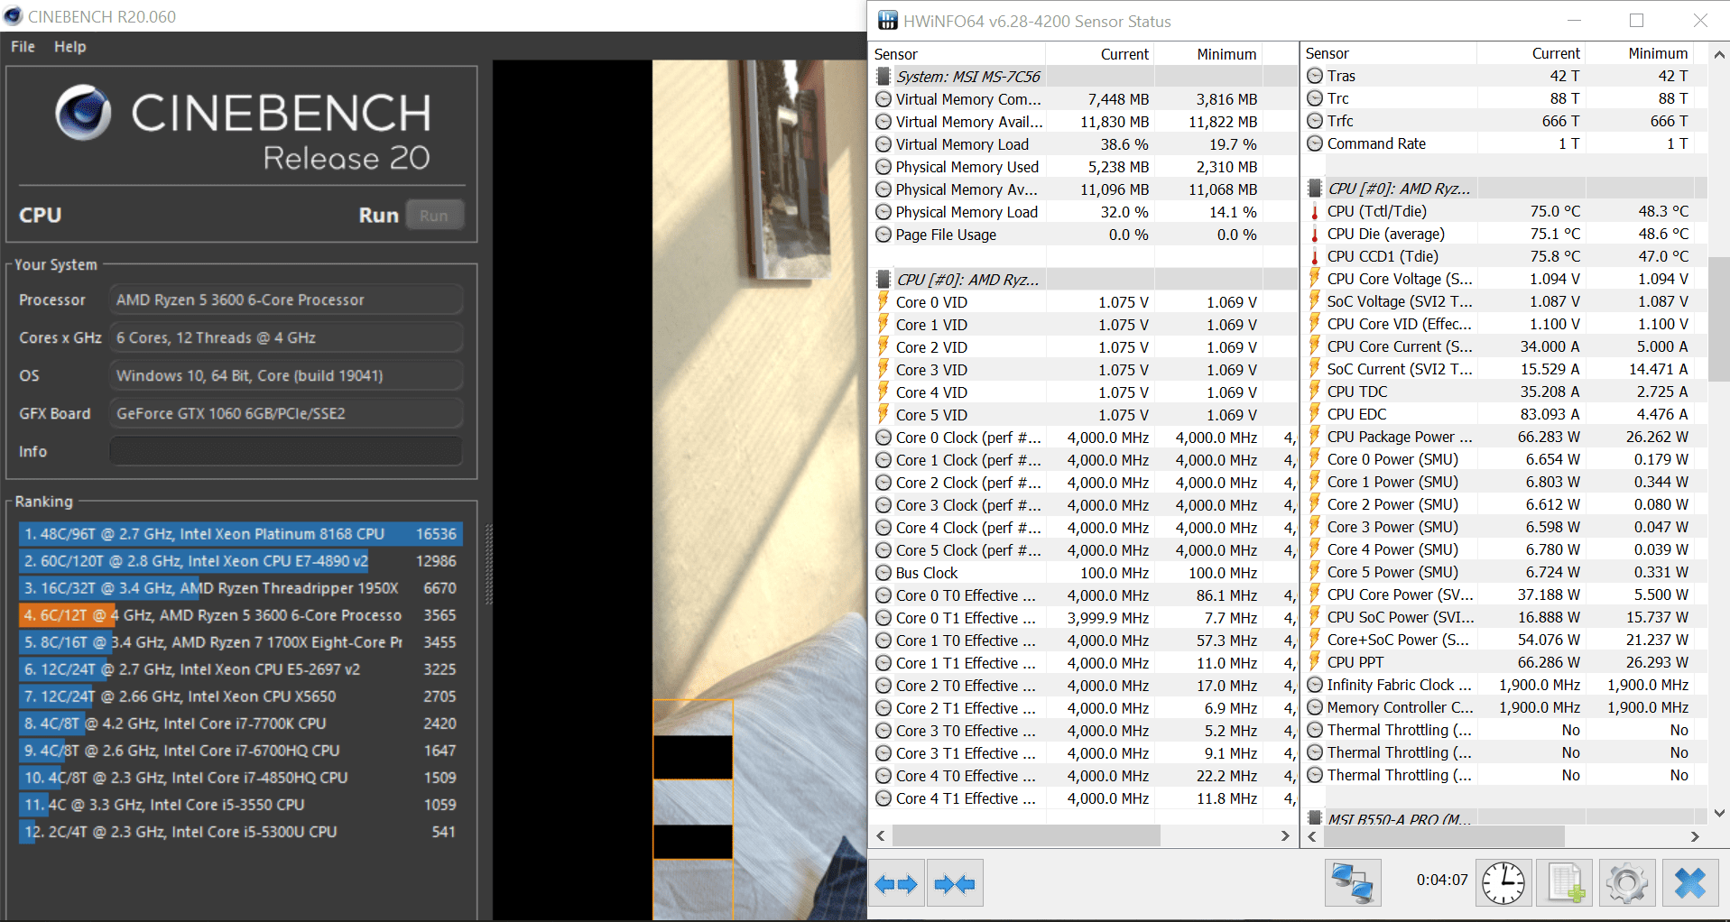Click the expand layout arrows icon in HWiNFO
The height and width of the screenshot is (922, 1730).
tap(897, 884)
